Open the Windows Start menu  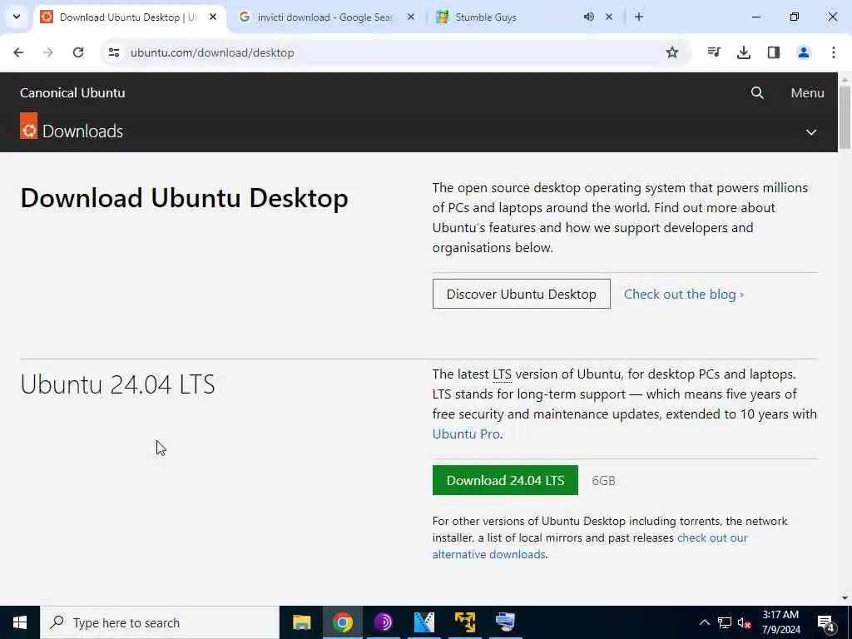[x=20, y=622]
